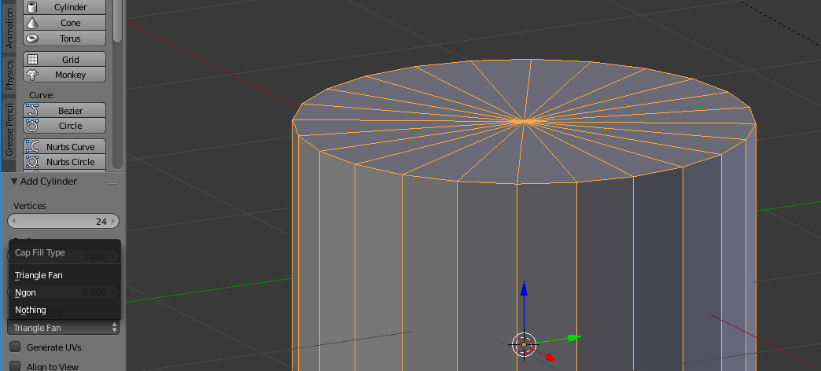Collapse the Add Cylinder panel

pos(14,182)
